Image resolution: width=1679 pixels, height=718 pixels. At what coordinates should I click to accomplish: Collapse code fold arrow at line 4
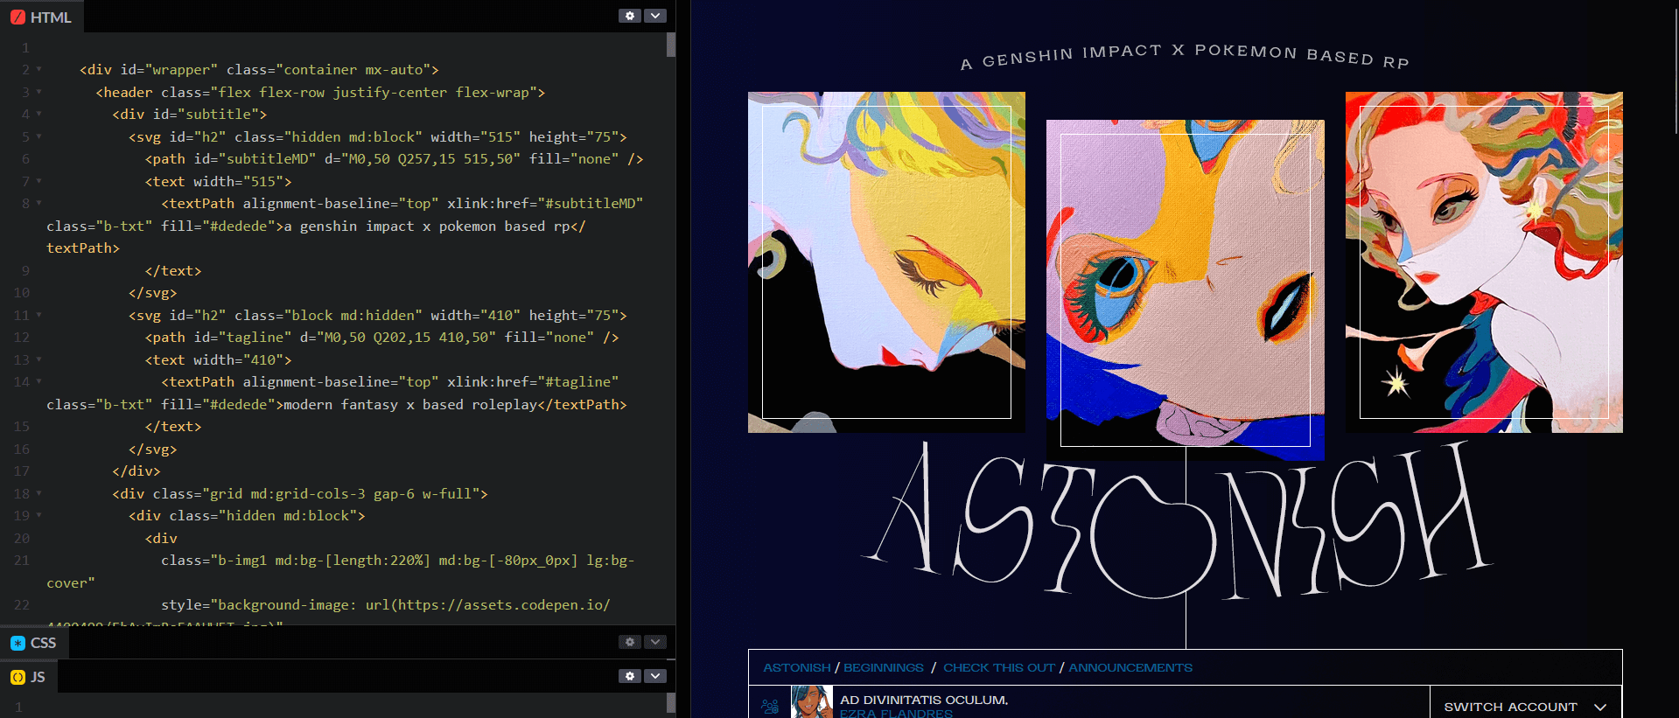pyautogui.click(x=38, y=114)
